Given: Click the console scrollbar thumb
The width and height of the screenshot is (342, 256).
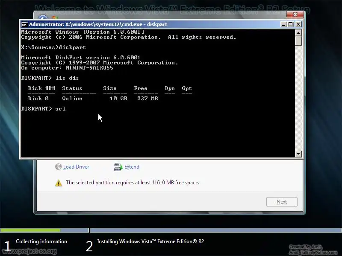Looking at the screenshot, I should pyautogui.click(x=298, y=41).
